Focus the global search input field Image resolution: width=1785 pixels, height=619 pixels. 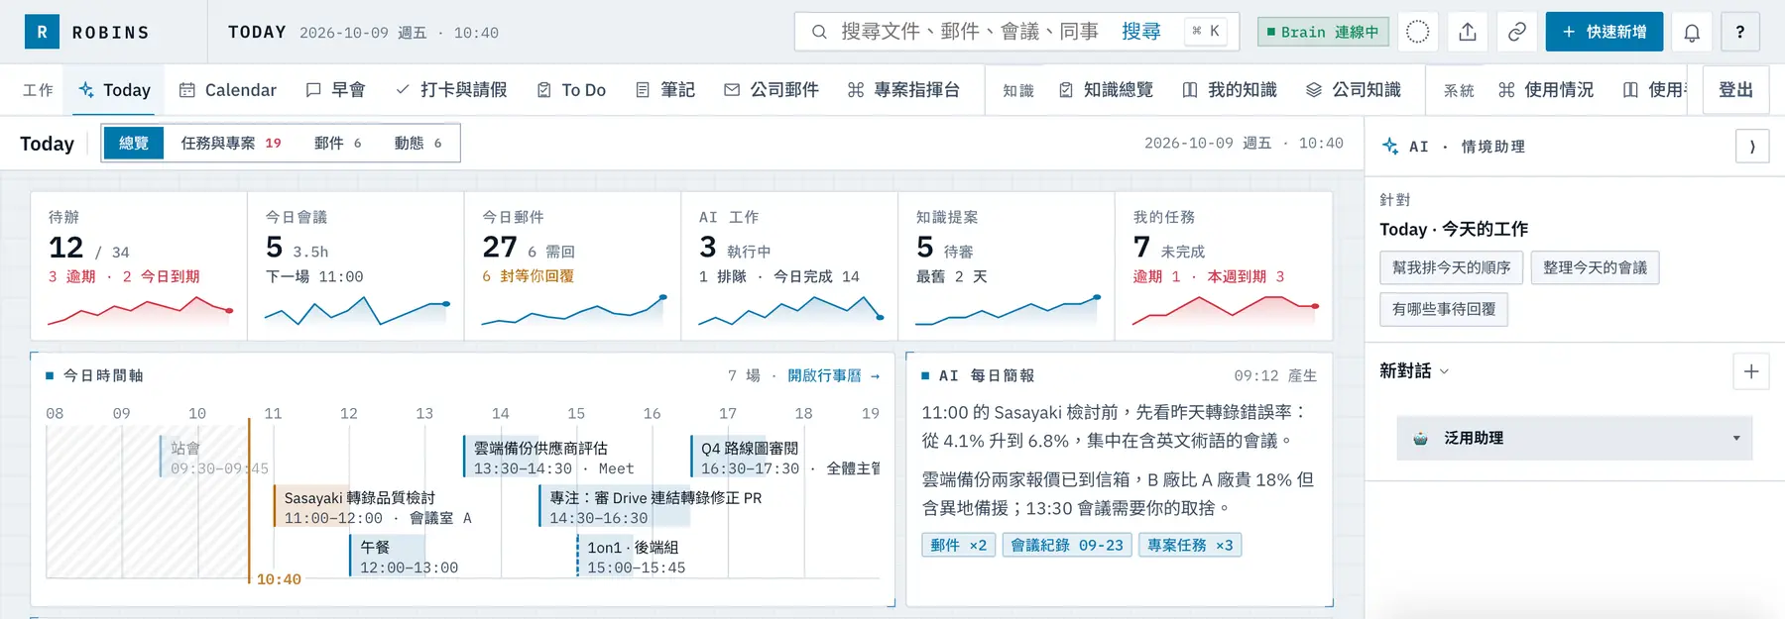[970, 32]
